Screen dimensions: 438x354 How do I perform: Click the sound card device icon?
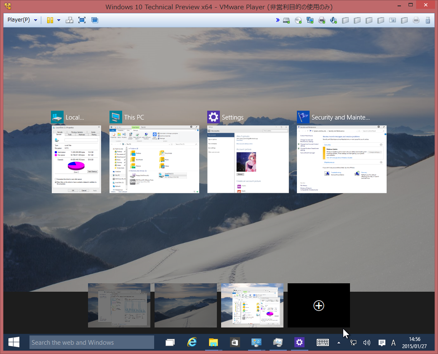(x=333, y=20)
